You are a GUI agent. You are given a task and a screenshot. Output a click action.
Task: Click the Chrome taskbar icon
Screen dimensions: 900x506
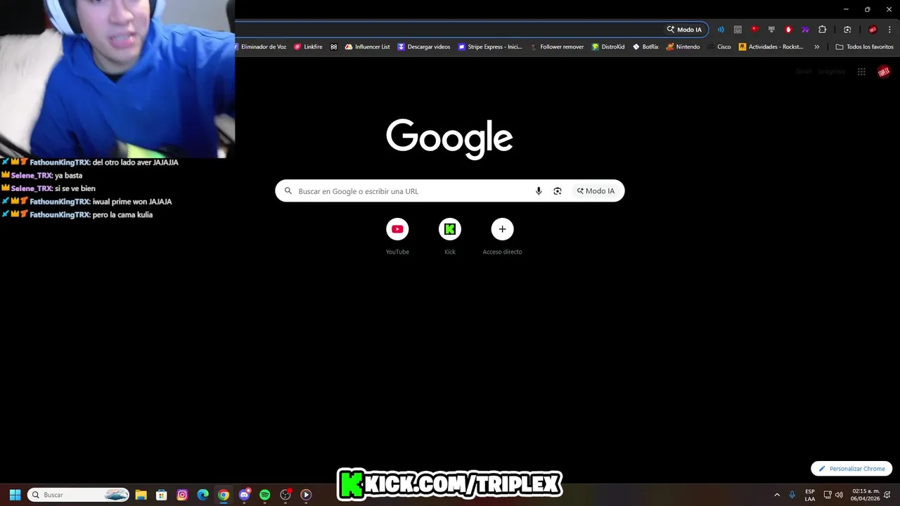(223, 495)
